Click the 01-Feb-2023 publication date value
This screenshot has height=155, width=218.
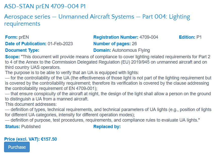(60, 44)
